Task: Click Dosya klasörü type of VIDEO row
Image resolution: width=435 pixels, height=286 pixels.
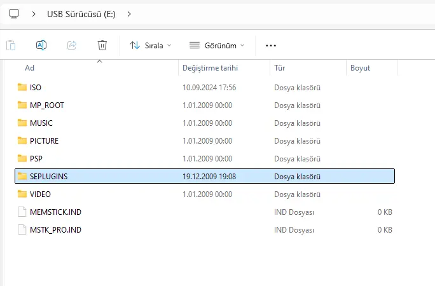Action: coord(297,194)
